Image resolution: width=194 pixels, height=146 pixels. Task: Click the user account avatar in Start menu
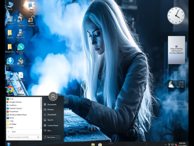tap(53, 96)
